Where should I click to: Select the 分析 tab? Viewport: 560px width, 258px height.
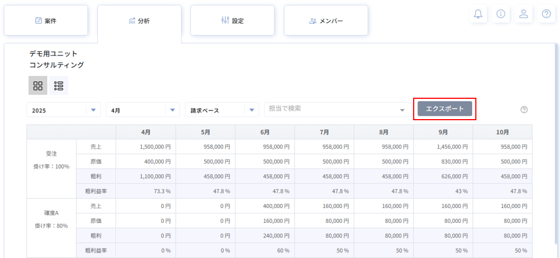coord(139,21)
